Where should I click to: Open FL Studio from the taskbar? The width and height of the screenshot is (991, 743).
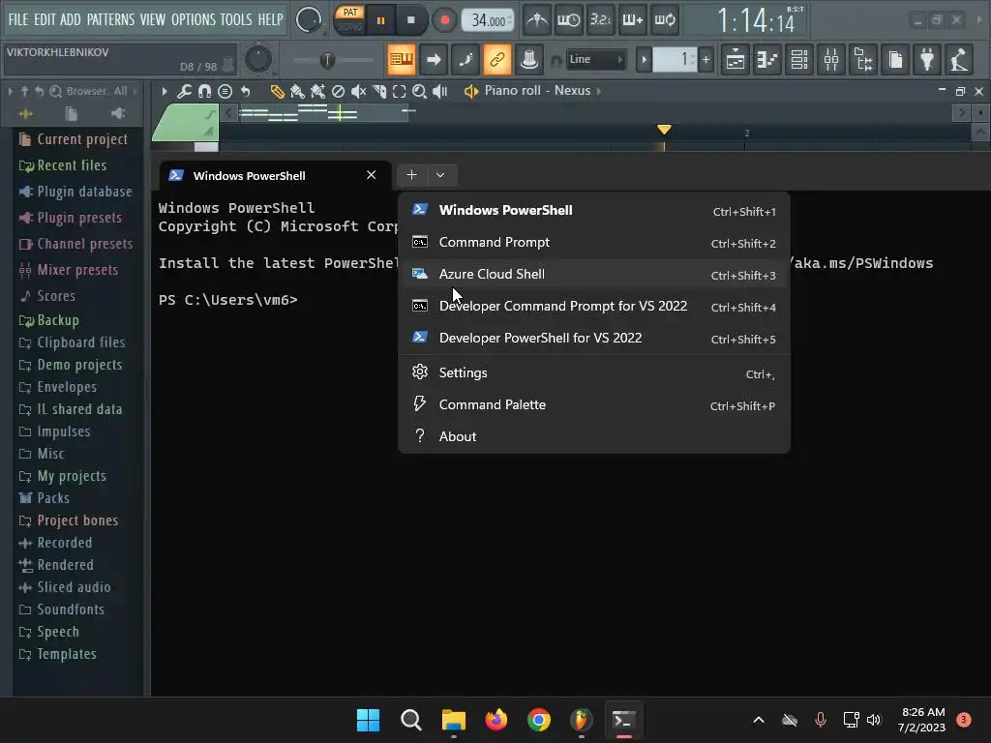(581, 720)
